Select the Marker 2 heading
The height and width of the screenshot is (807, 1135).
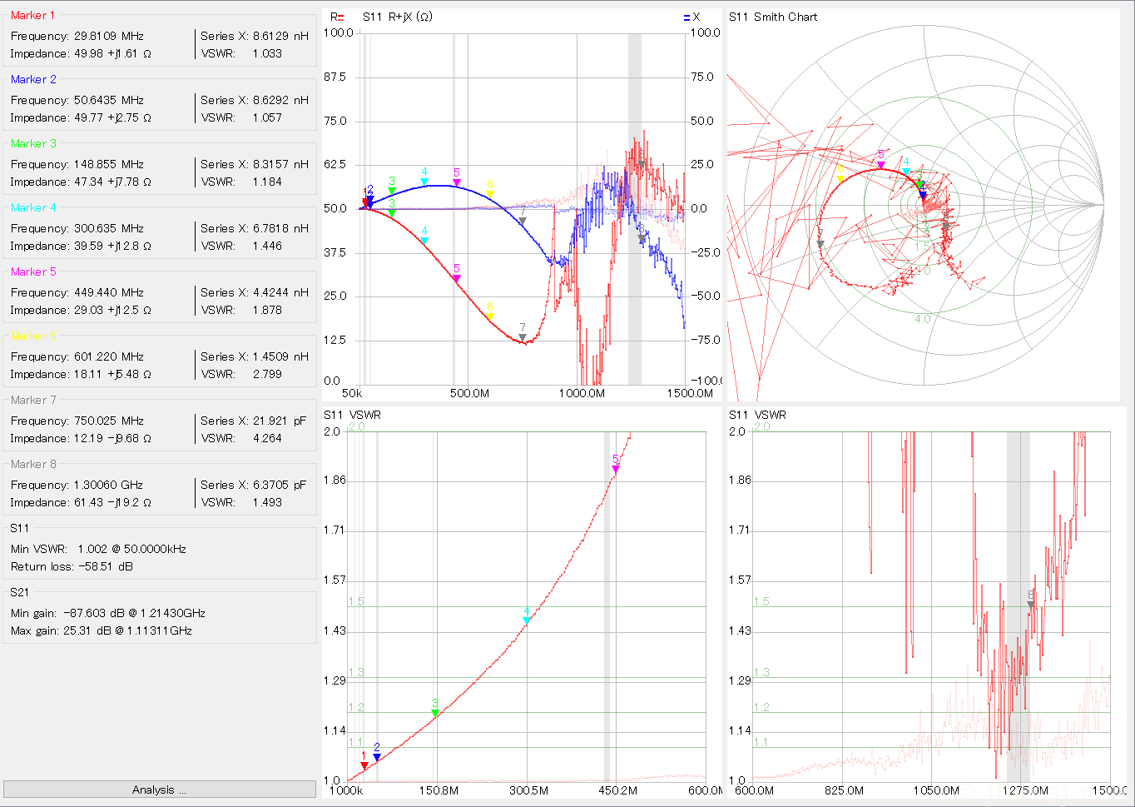(x=33, y=79)
